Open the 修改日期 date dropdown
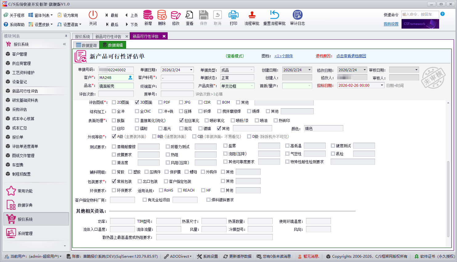 (x=365, y=70)
